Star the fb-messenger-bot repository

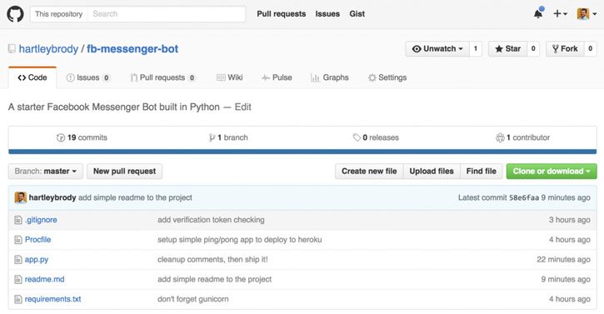[x=507, y=48]
